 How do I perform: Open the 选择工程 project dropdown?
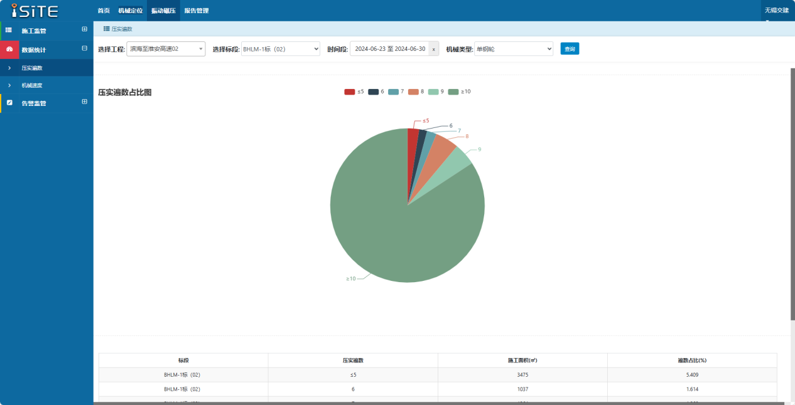(166, 49)
